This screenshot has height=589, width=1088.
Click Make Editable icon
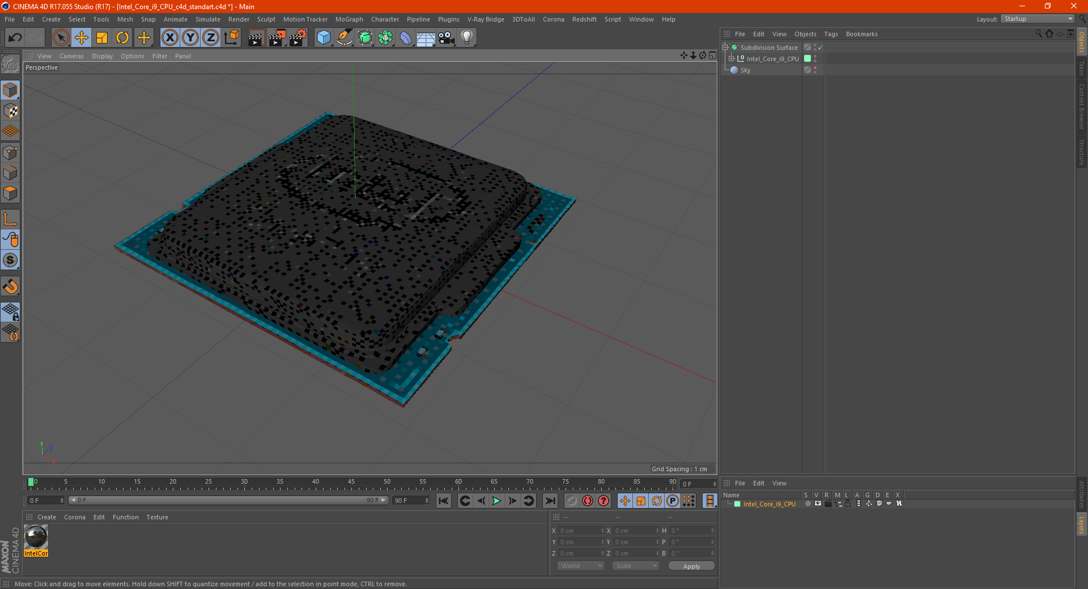pyautogui.click(x=10, y=65)
